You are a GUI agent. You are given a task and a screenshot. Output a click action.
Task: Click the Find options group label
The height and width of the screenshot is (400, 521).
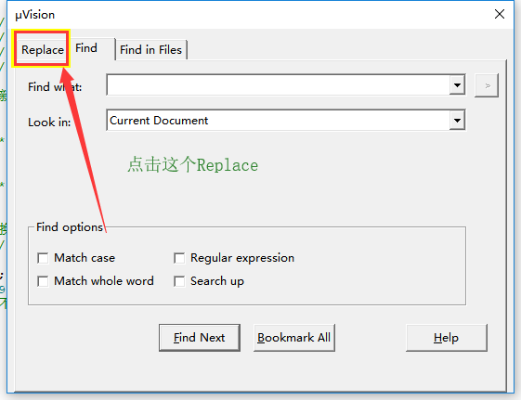tap(70, 227)
